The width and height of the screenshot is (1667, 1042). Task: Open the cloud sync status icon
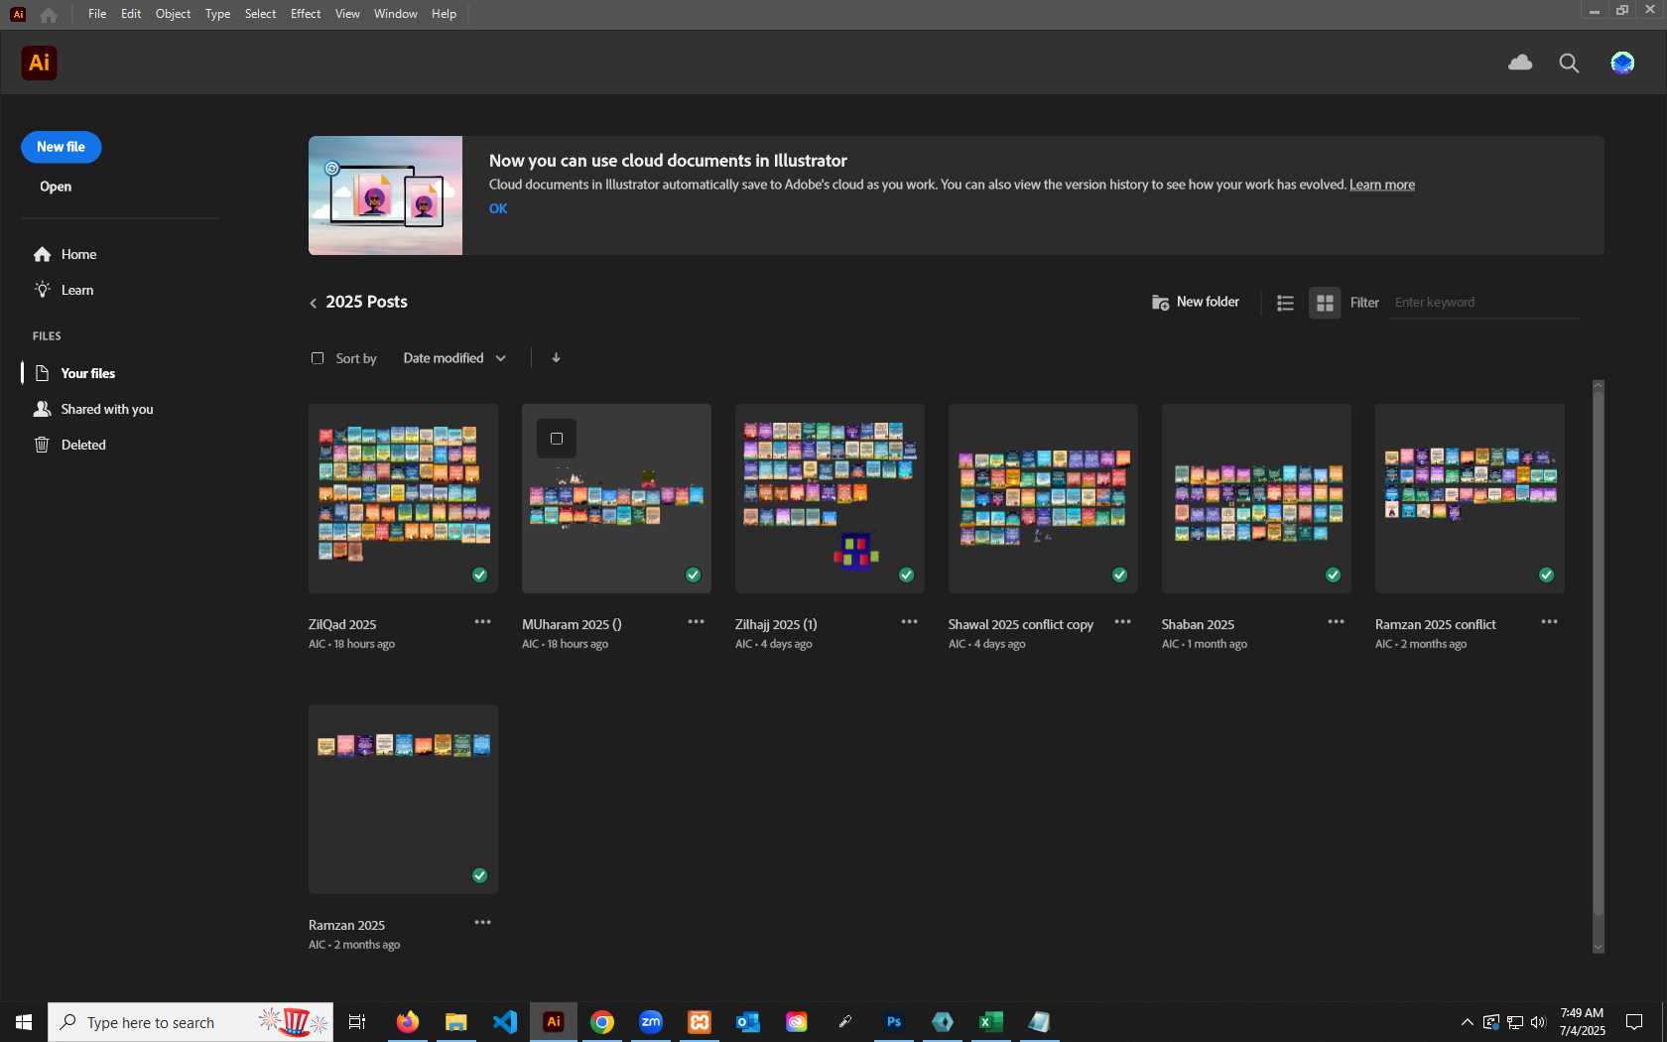pos(1520,63)
